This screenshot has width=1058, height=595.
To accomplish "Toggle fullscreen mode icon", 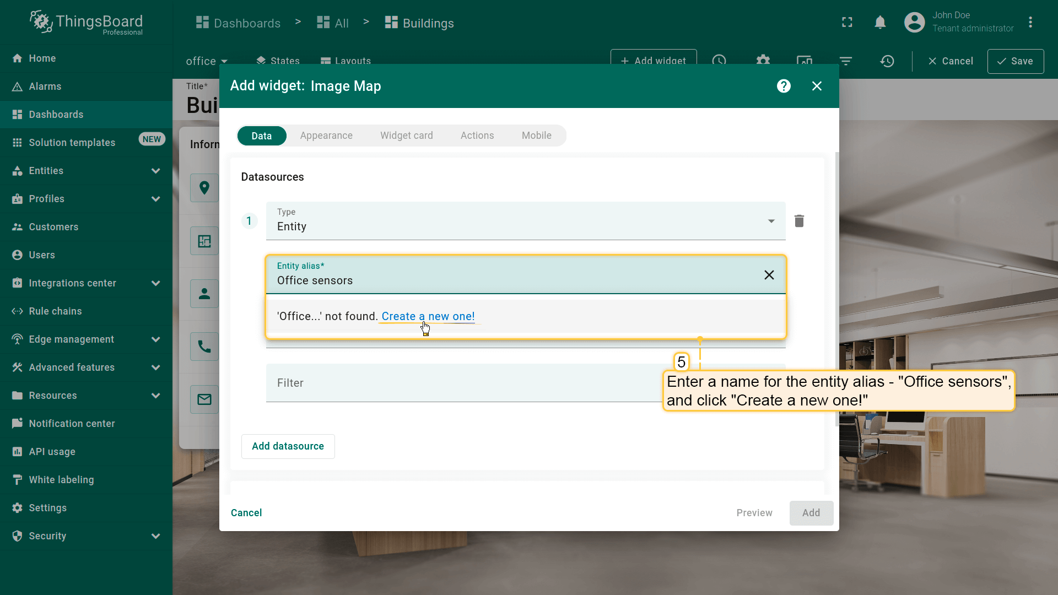I will 847,23.
